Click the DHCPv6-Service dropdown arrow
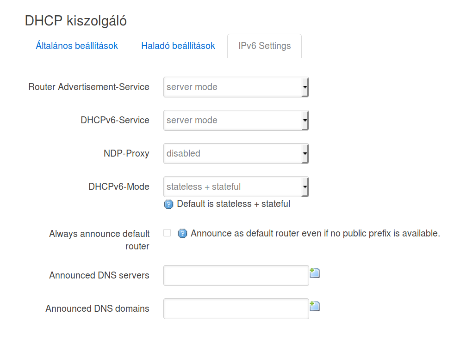Image resolution: width=460 pixels, height=351 pixels. (305, 121)
